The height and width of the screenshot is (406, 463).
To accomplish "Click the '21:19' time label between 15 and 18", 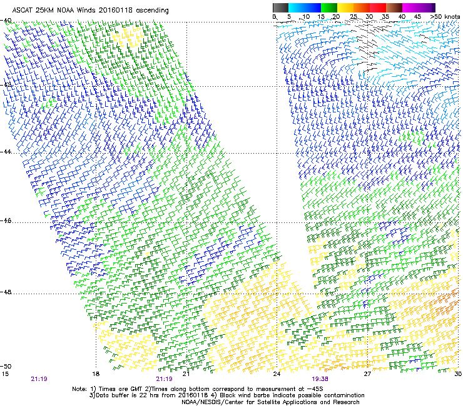I will 39,379.
